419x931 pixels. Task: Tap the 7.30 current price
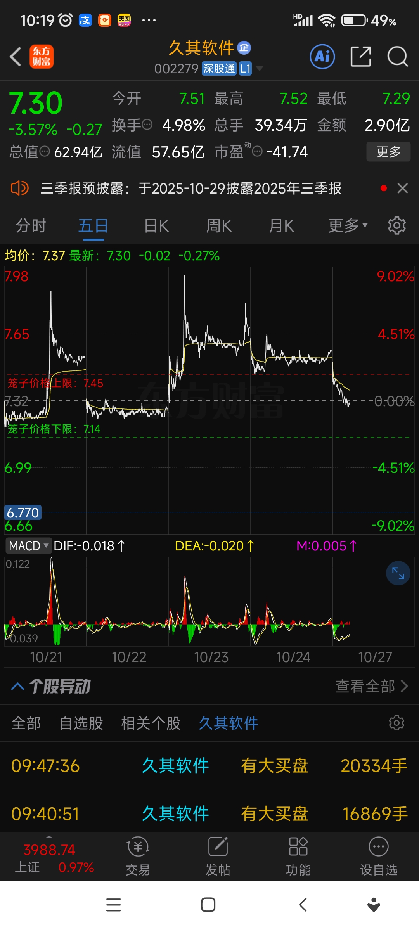pos(36,103)
